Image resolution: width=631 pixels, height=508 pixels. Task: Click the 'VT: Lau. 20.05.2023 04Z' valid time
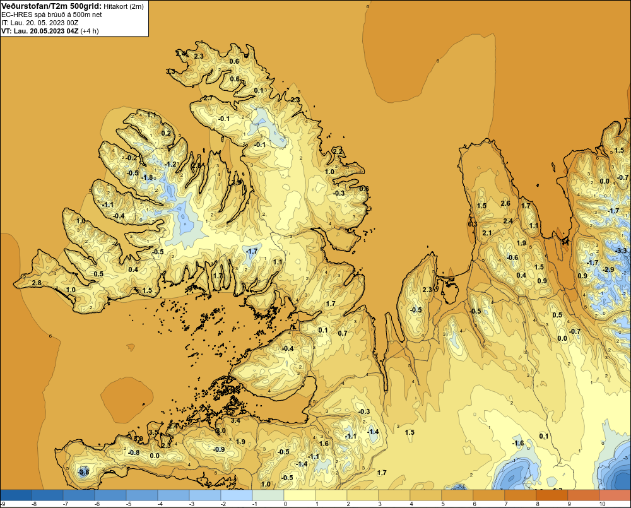[x=40, y=31]
